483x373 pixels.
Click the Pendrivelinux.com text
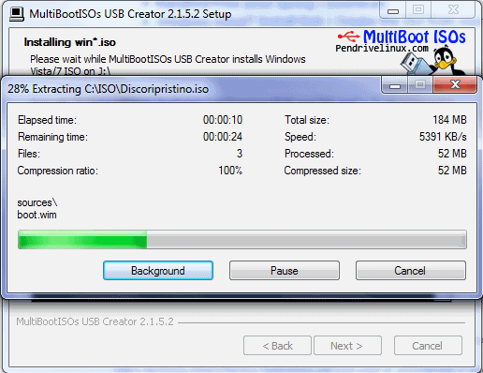click(x=382, y=49)
